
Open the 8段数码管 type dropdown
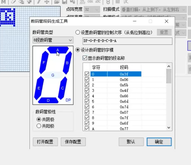(53, 40)
